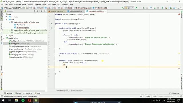The image size is (183, 103).
Task: Hide the Project panel with the hide icon
Action: 45,11
